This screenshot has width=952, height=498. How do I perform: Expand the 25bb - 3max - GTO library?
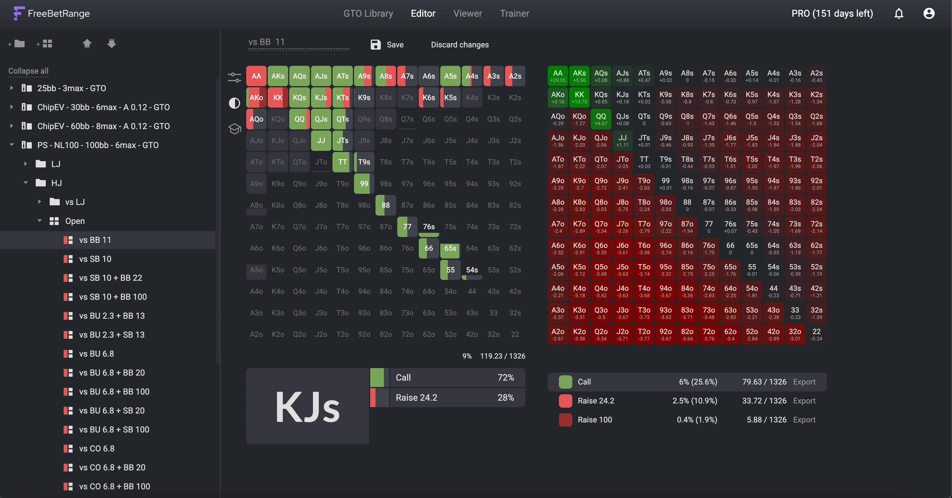point(11,88)
